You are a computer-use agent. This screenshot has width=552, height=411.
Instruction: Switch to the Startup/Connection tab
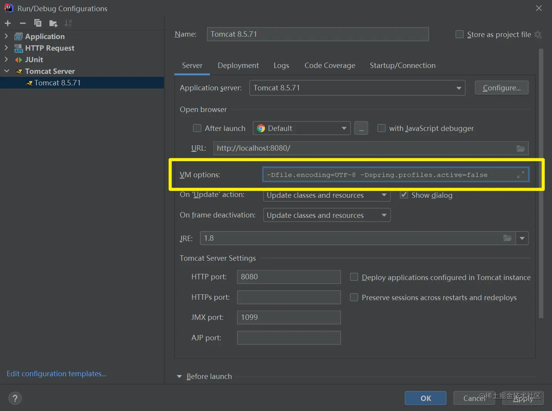coord(402,66)
